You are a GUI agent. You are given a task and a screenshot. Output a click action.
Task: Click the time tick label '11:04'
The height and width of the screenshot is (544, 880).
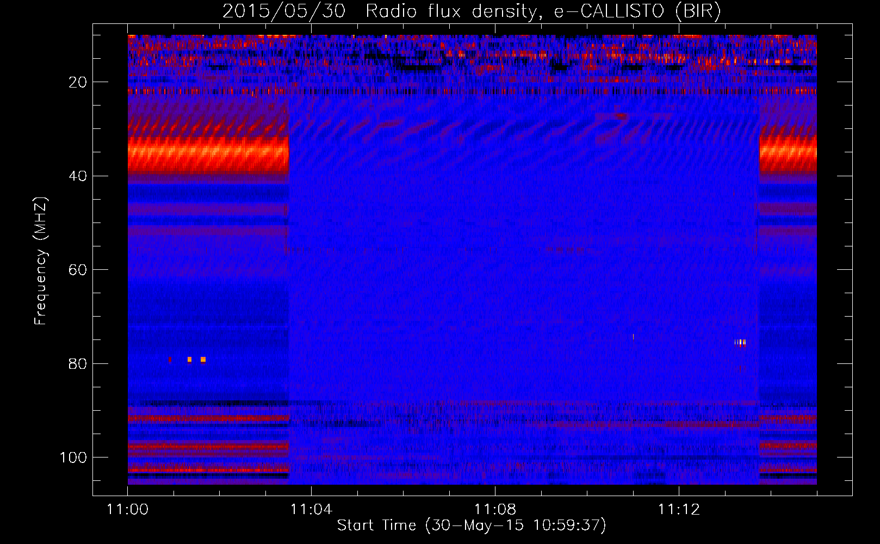pyautogui.click(x=311, y=509)
